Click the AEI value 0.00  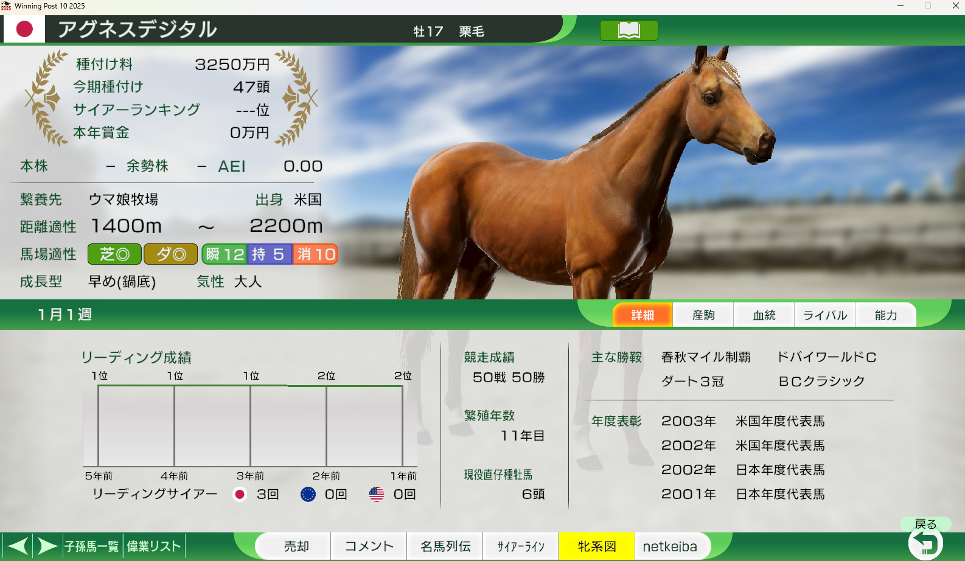point(303,166)
